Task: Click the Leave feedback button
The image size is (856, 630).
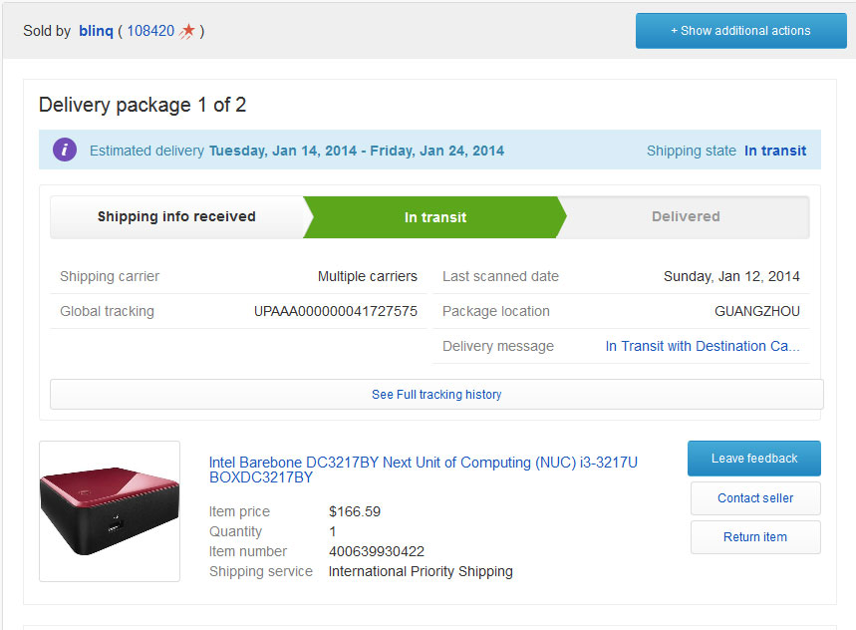Action: point(754,458)
